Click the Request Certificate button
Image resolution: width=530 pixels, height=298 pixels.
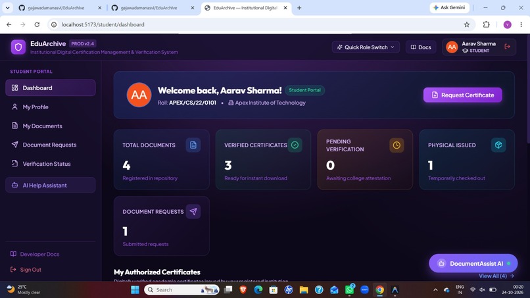pyautogui.click(x=462, y=95)
